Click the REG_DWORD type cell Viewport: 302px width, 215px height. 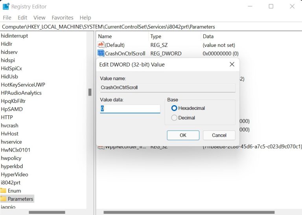[x=166, y=54]
